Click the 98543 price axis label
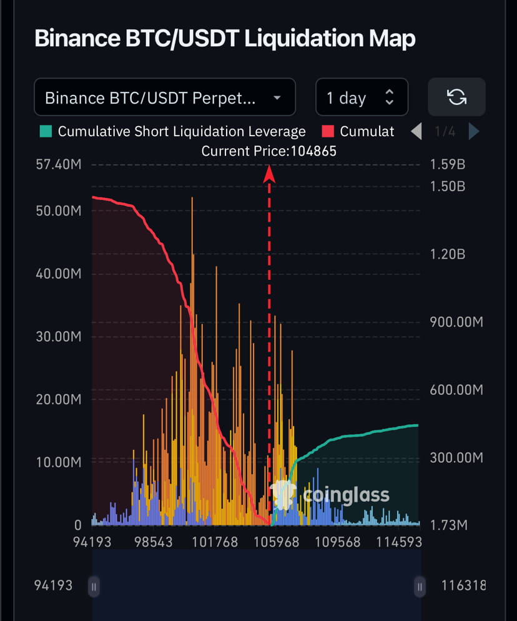The height and width of the screenshot is (621, 517). (153, 542)
